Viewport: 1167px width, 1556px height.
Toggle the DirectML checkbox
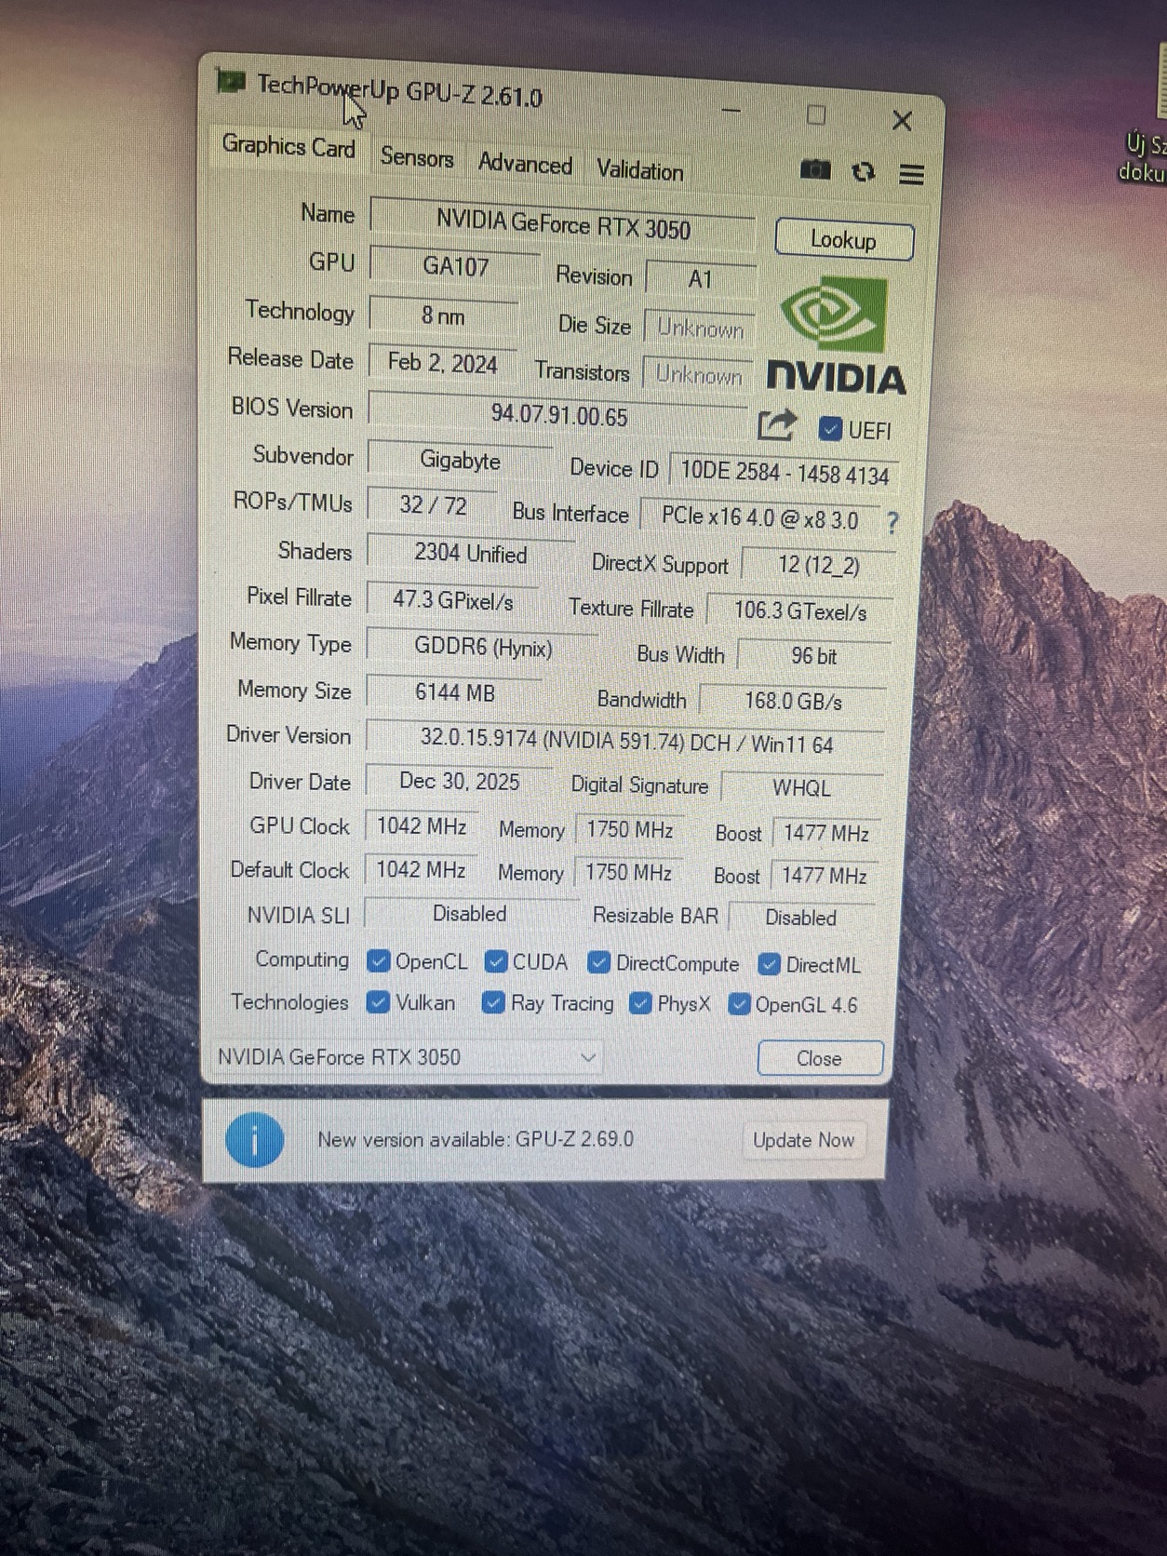click(x=769, y=964)
